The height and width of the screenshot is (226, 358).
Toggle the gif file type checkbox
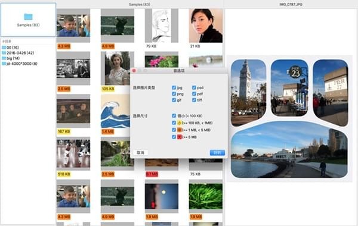pyautogui.click(x=174, y=100)
